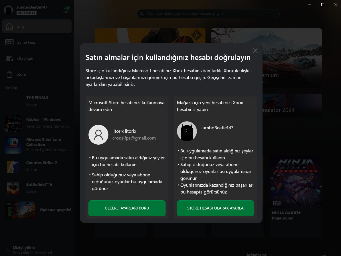Open the Giriş home icon
Viewport: 341px width, 256px height.
[9, 26]
